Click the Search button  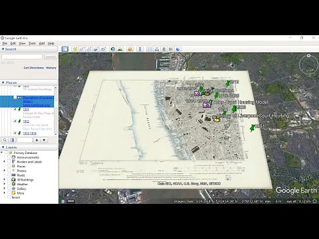(x=51, y=56)
